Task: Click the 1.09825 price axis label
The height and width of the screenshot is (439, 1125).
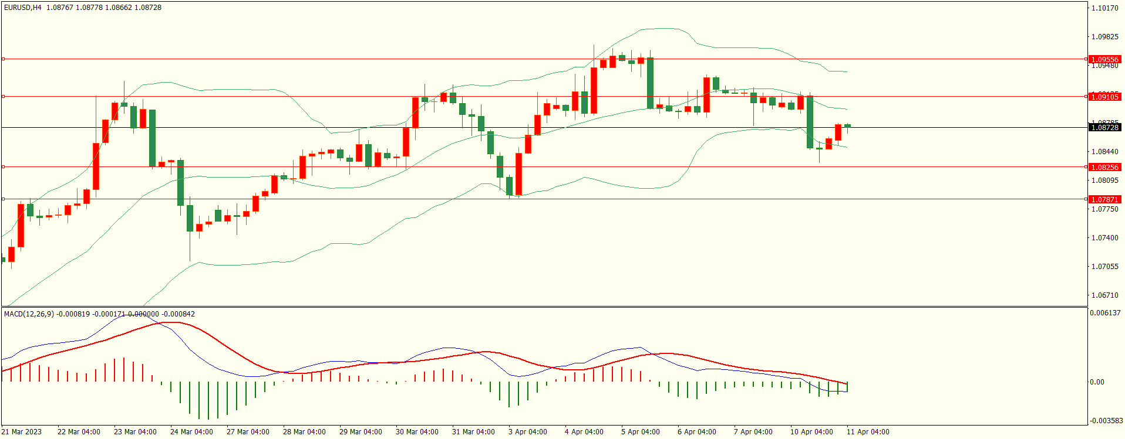Action: pos(1104,37)
